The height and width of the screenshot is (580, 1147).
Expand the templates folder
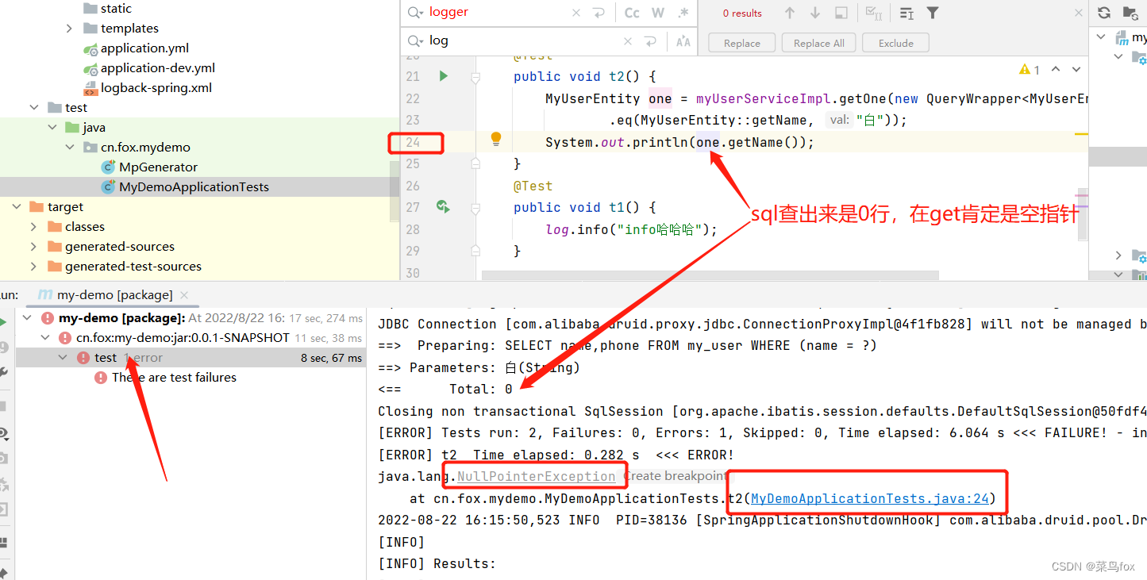click(70, 29)
